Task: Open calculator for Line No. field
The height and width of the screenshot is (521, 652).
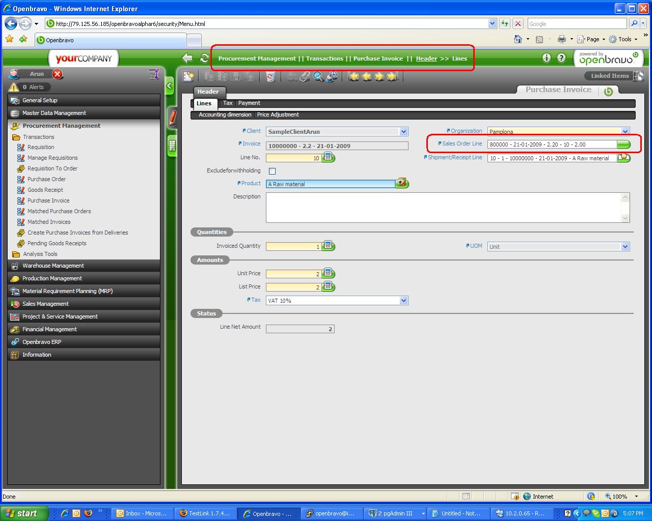Action: point(329,157)
